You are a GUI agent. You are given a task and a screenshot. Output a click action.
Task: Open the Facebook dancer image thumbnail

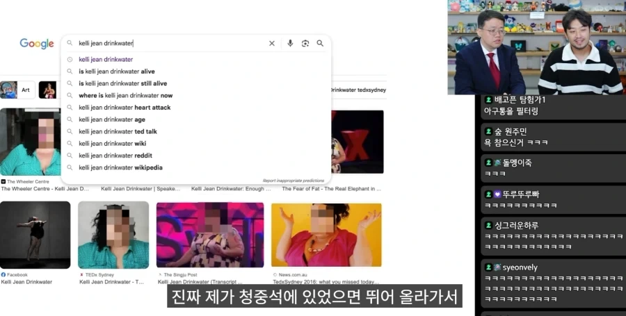click(x=35, y=235)
